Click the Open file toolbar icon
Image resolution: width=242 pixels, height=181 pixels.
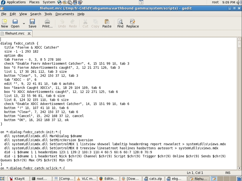[15, 24]
